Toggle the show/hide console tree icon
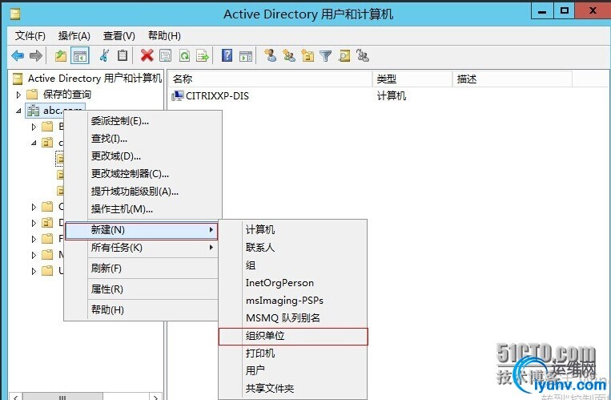This screenshot has height=400, width=611. (x=80, y=56)
